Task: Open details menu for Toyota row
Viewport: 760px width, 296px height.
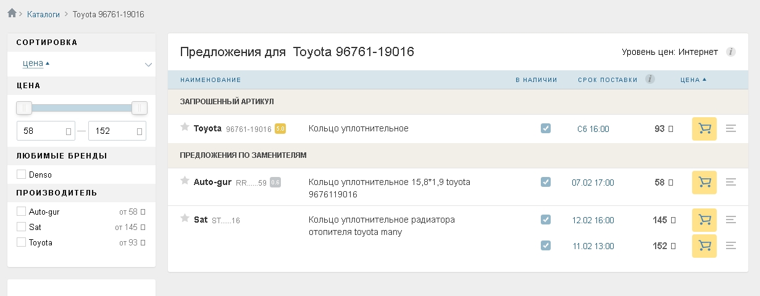Action: coord(732,129)
